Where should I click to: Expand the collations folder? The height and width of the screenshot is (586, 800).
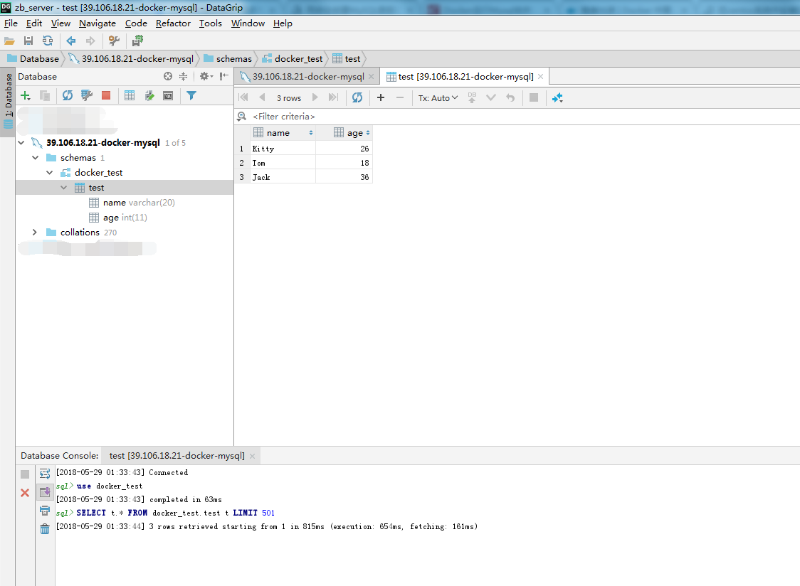tap(35, 232)
